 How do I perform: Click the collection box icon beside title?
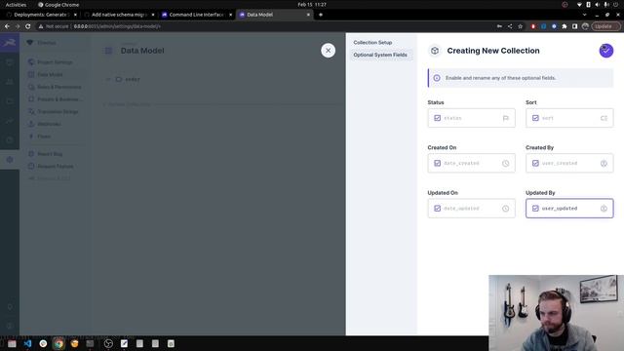435,51
